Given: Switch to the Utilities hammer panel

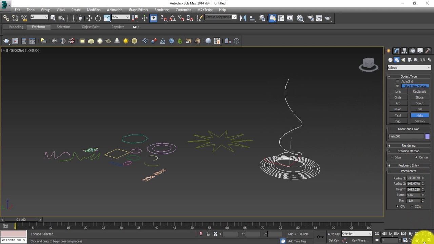Looking at the screenshot, I should (x=428, y=51).
